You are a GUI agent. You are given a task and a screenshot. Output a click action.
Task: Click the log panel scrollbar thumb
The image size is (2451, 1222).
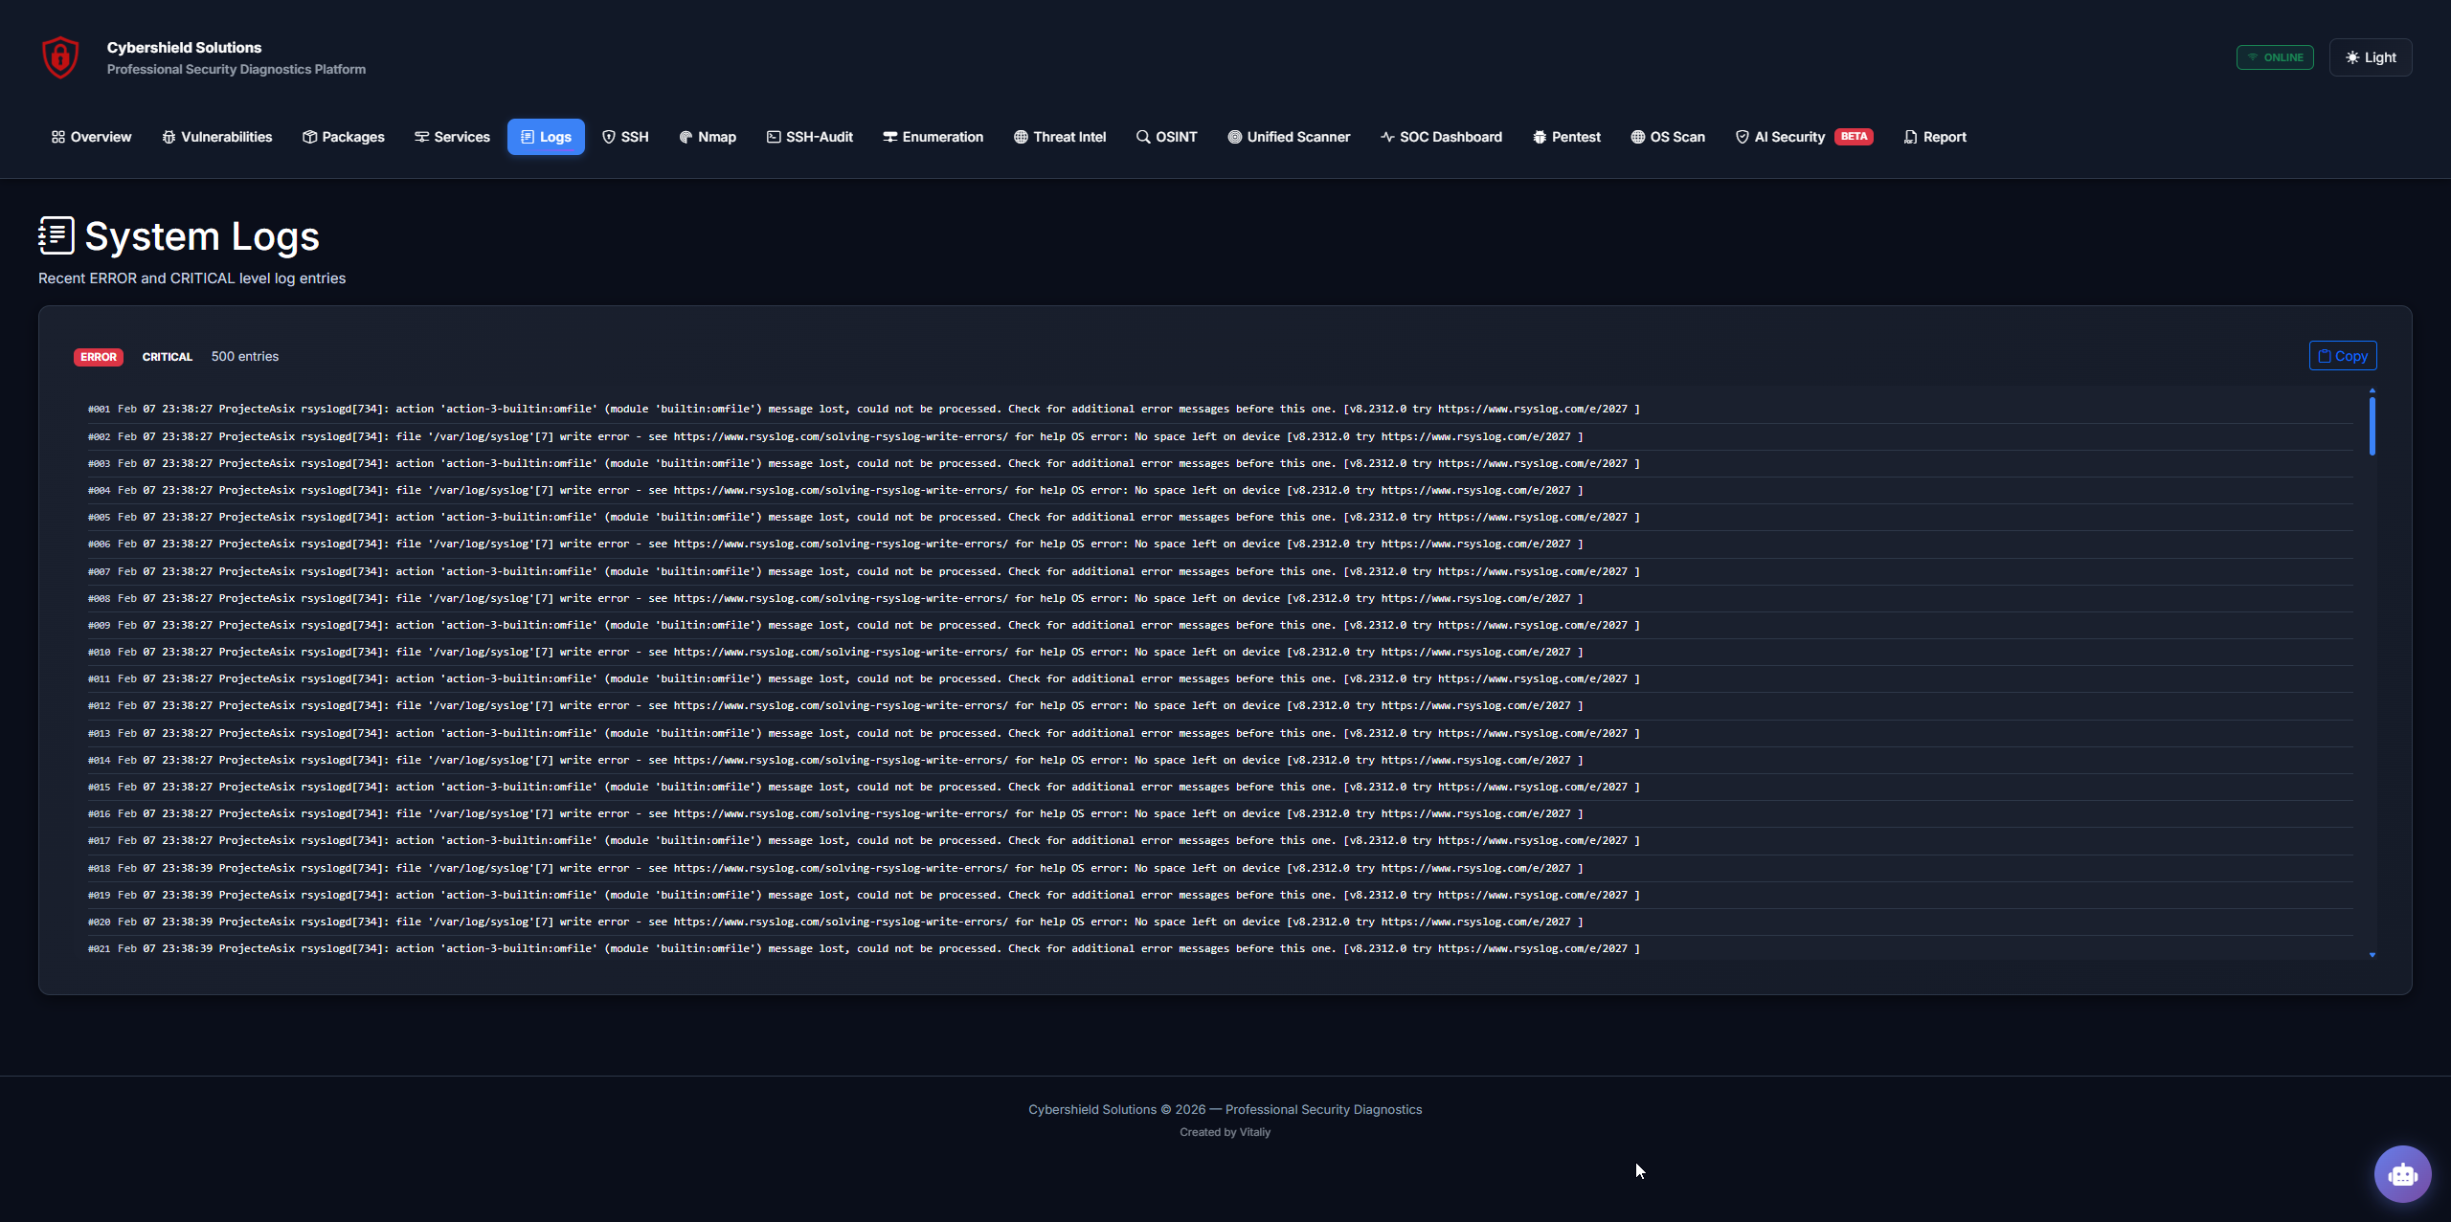click(x=2372, y=426)
